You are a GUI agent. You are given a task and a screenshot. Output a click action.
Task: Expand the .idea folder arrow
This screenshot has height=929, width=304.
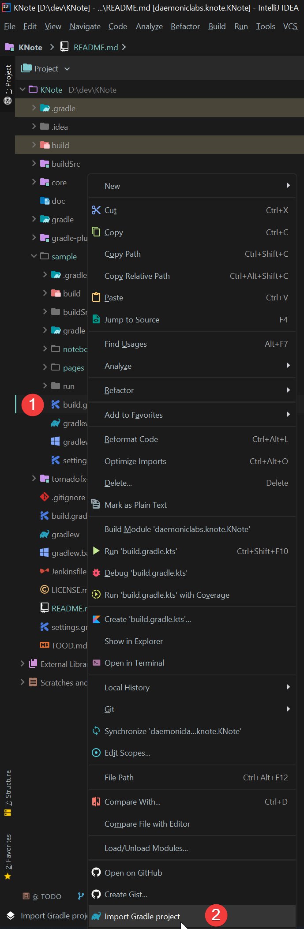(34, 126)
